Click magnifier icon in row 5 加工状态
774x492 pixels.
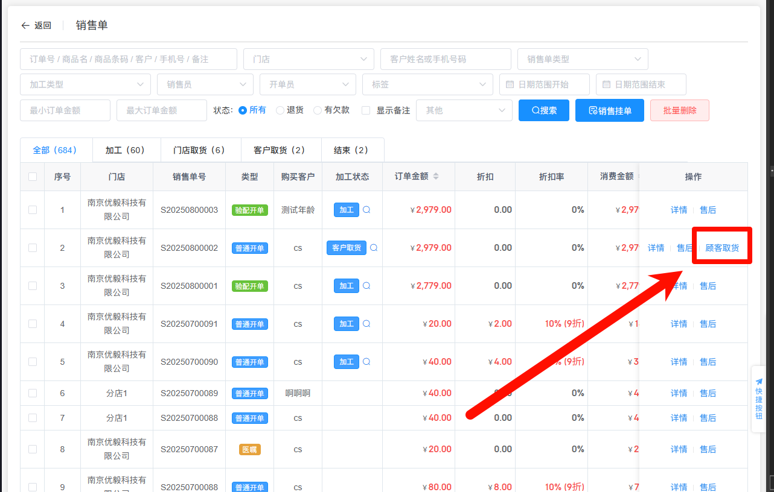366,362
